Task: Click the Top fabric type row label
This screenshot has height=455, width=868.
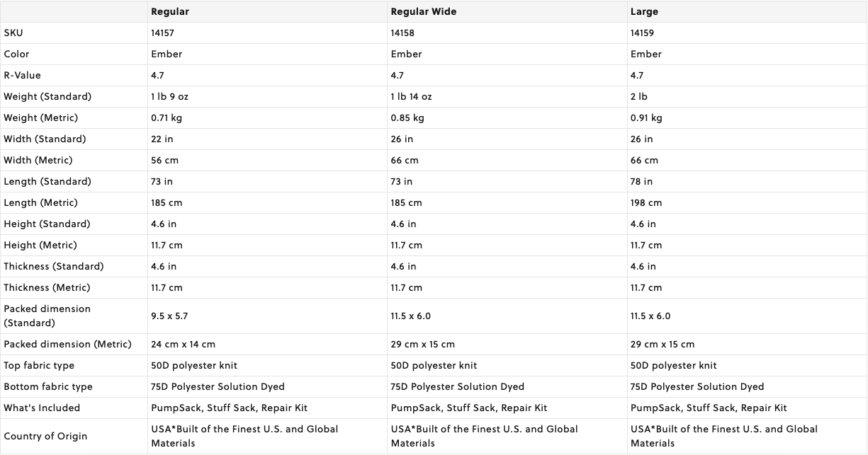Action: pyautogui.click(x=39, y=366)
